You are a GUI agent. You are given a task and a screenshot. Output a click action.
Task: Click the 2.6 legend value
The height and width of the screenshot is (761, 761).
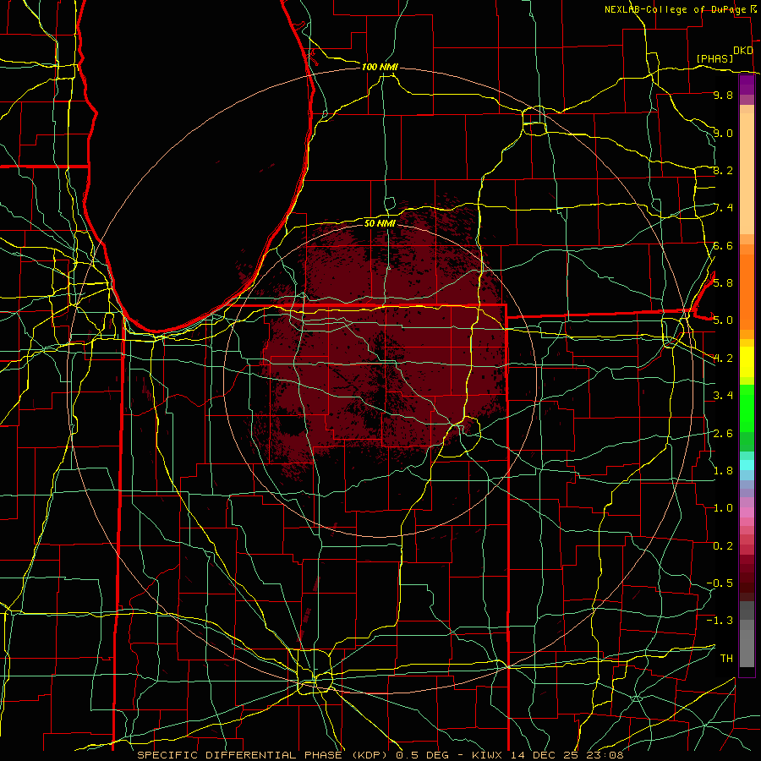tap(723, 433)
